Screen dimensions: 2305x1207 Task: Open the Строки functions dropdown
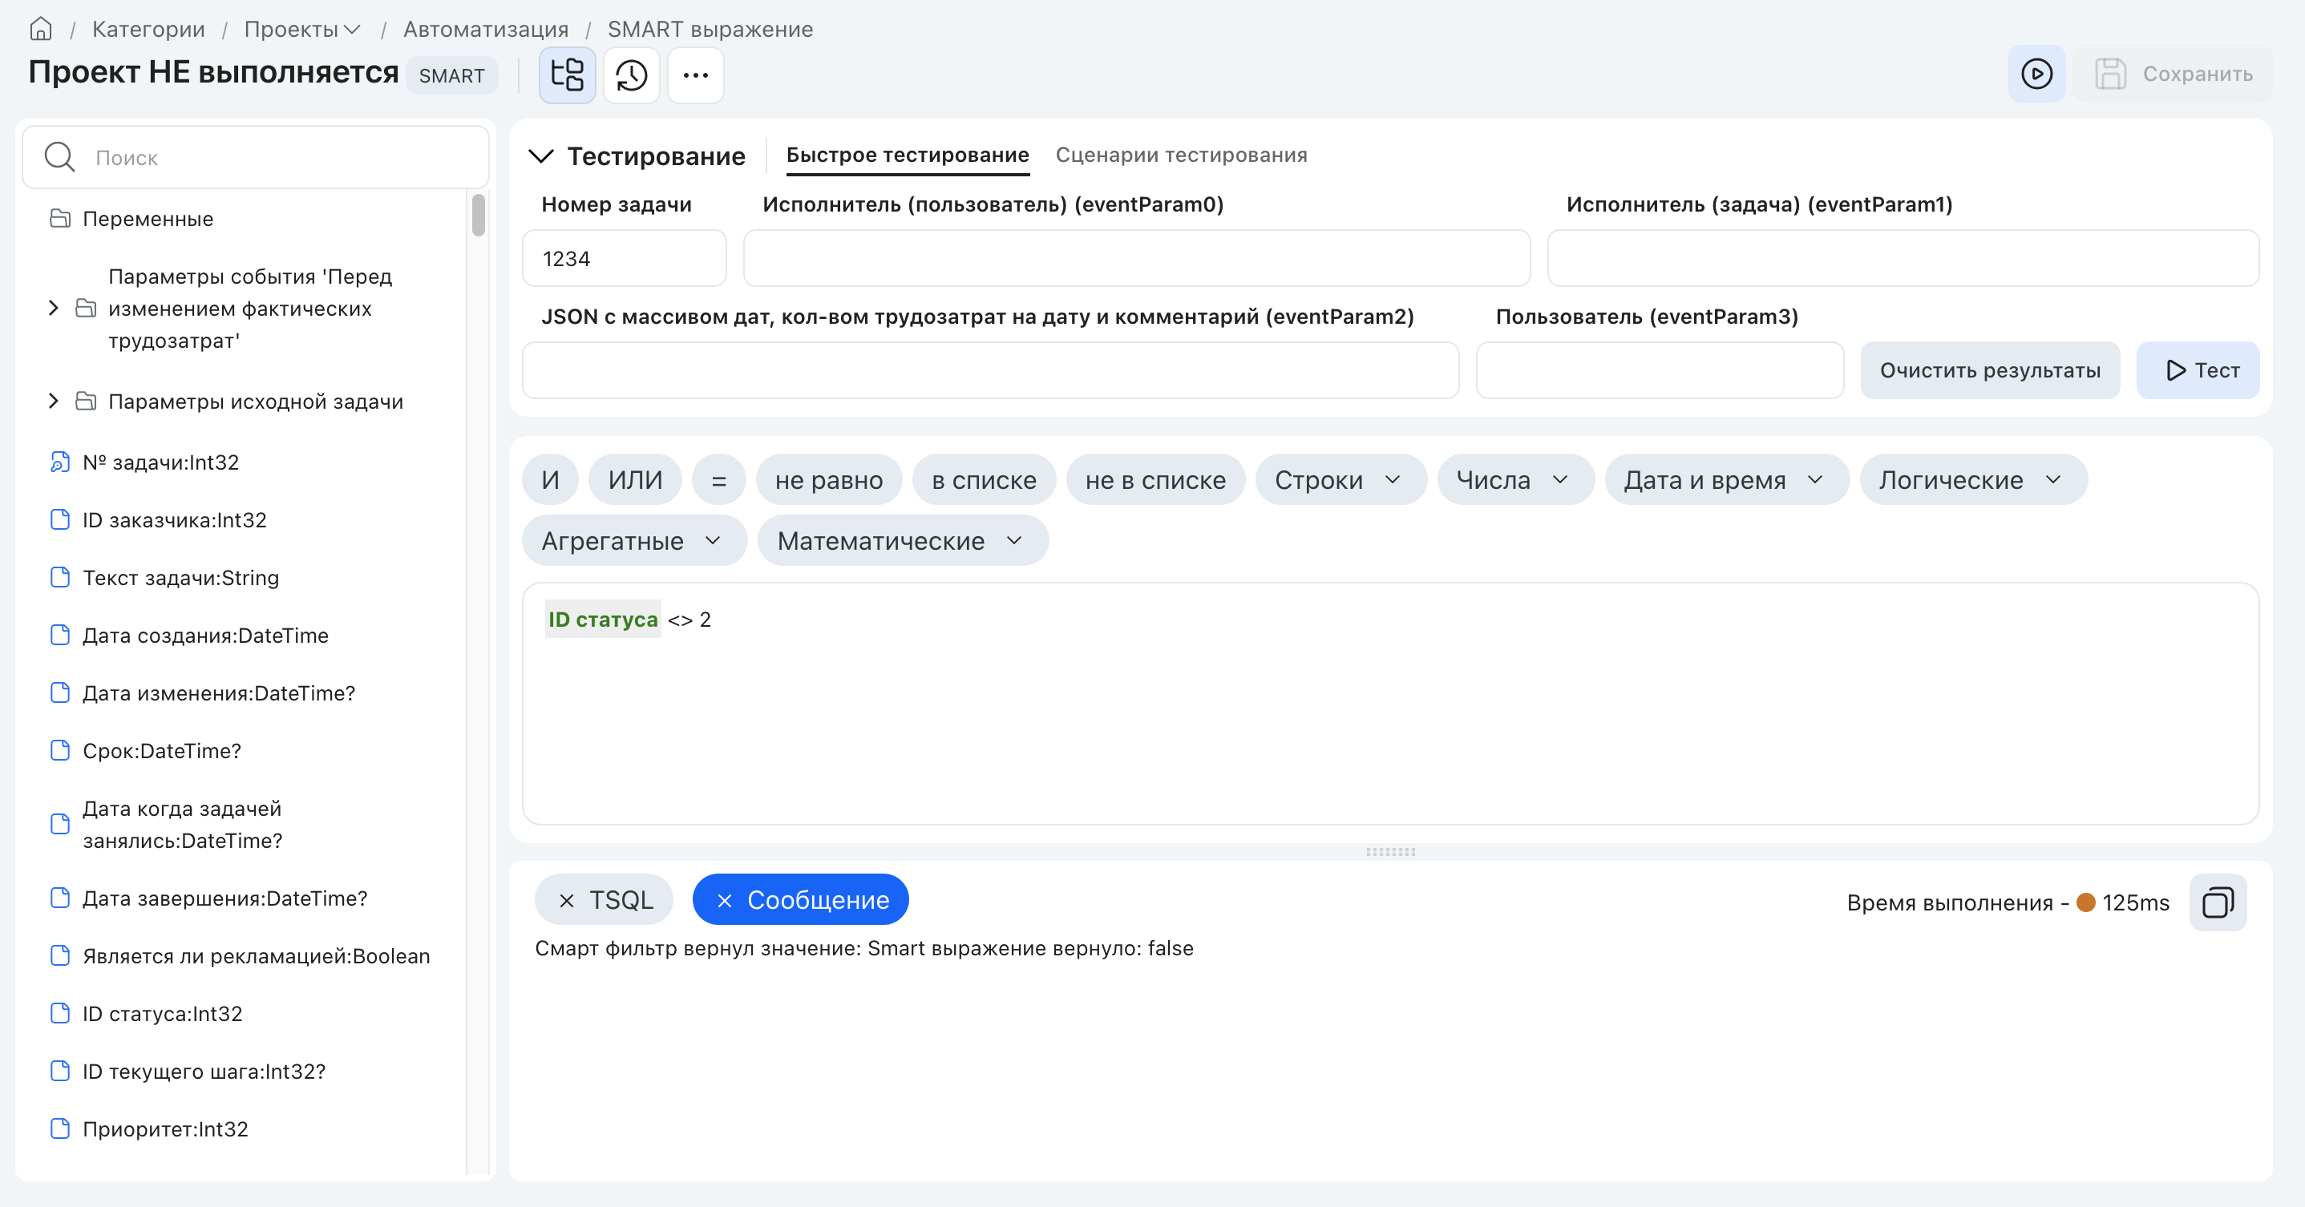1340,479
